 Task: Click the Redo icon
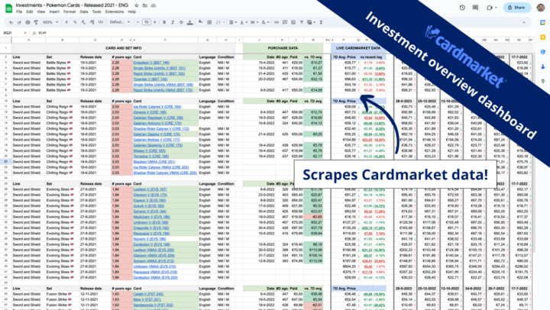click(19, 22)
